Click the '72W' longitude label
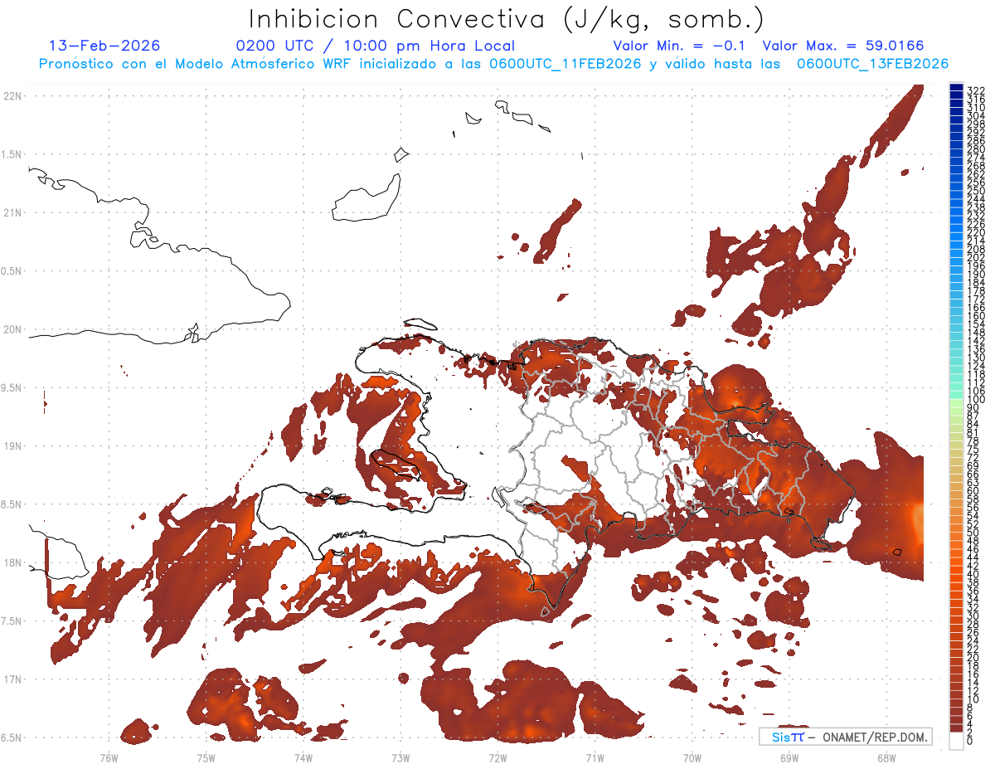995x769 pixels. coord(498,757)
